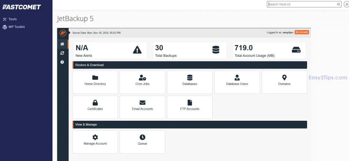Open the FTP Accounts tile
The image size is (349, 161).
pos(190,107)
